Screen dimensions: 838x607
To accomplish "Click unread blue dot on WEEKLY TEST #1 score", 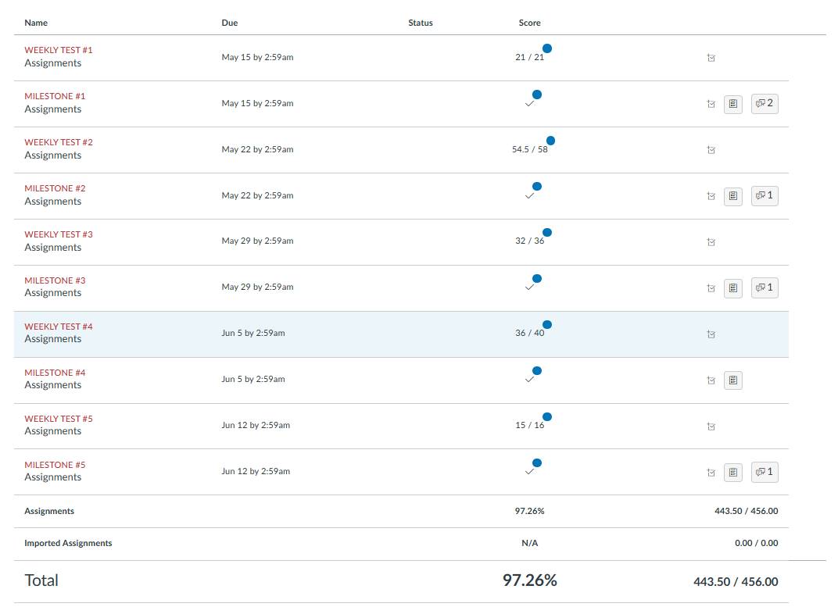I will click(x=547, y=48).
